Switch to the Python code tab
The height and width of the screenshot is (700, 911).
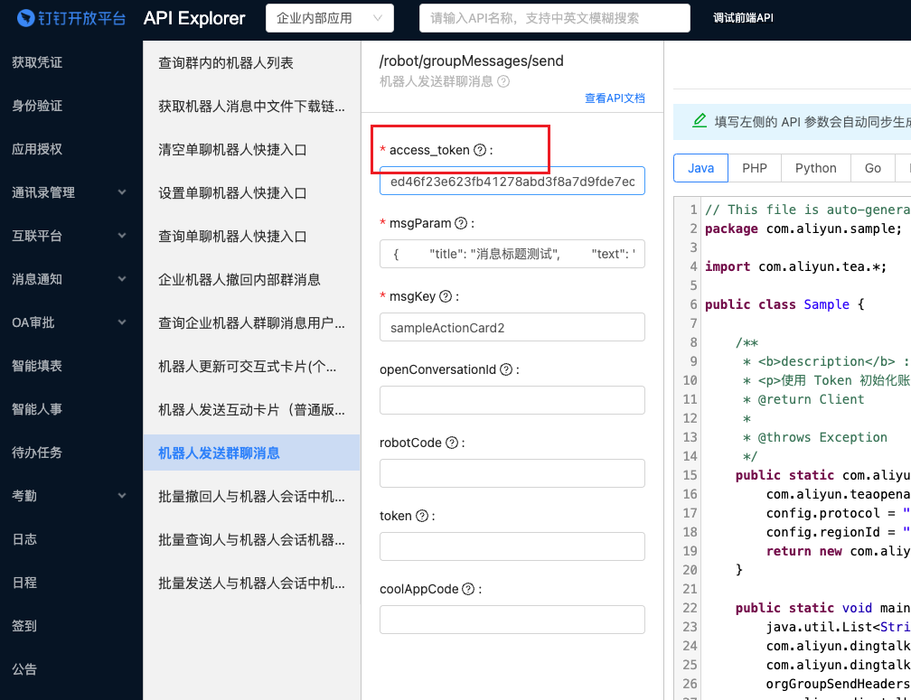tap(816, 168)
